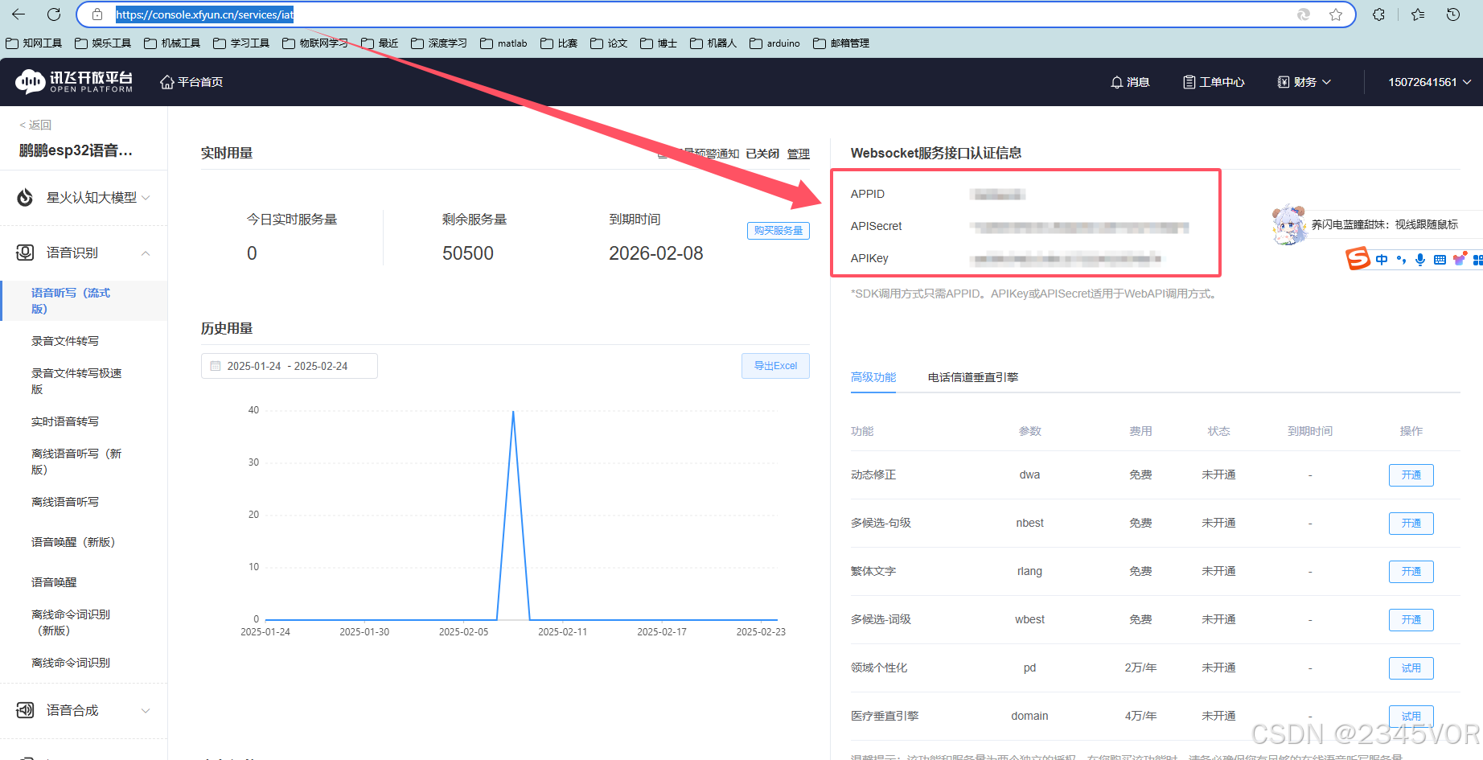The image size is (1483, 760).
Task: Open the arduino bookmark folder
Action: 775,43
